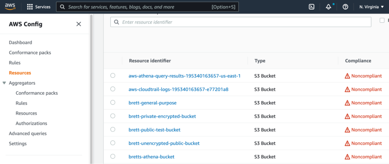Go to Dashboard in sidebar
This screenshot has height=164, width=389.
(20, 42)
